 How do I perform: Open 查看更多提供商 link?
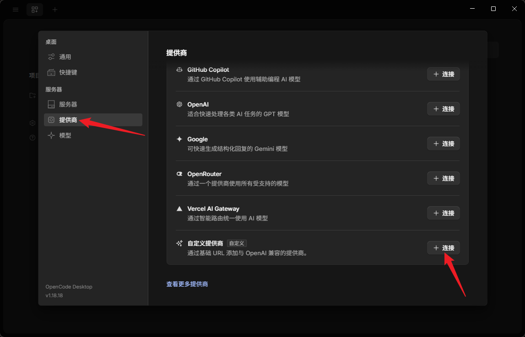point(187,284)
